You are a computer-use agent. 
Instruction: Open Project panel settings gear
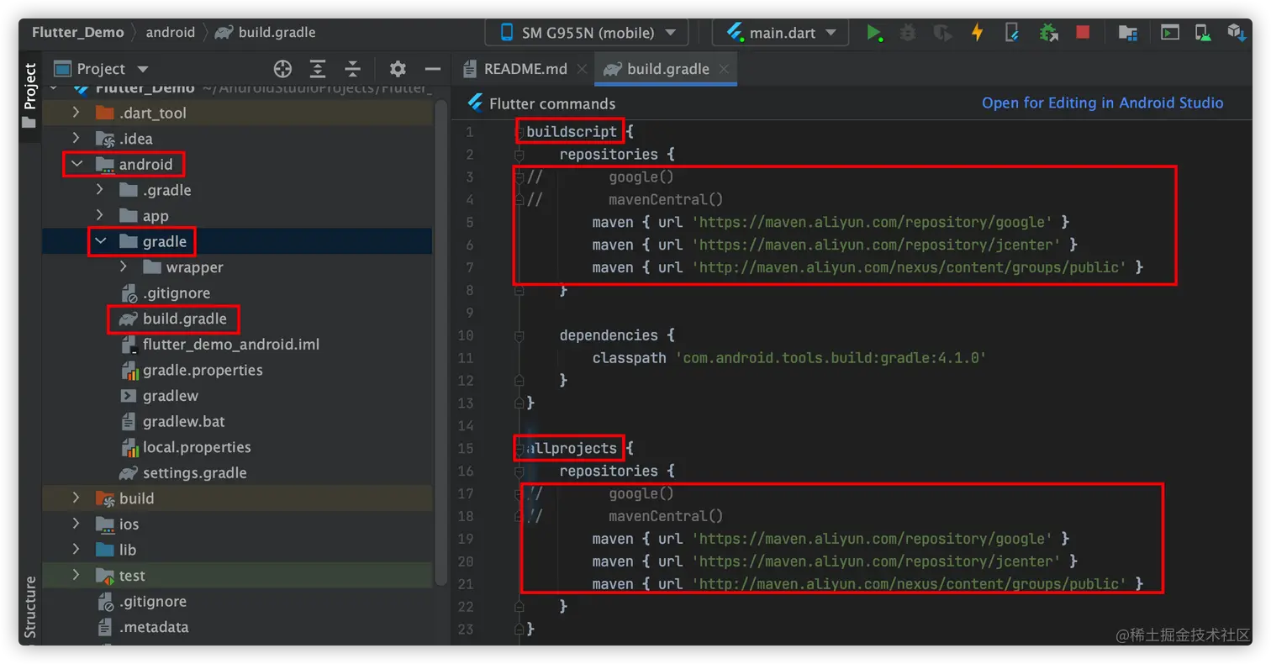point(398,69)
